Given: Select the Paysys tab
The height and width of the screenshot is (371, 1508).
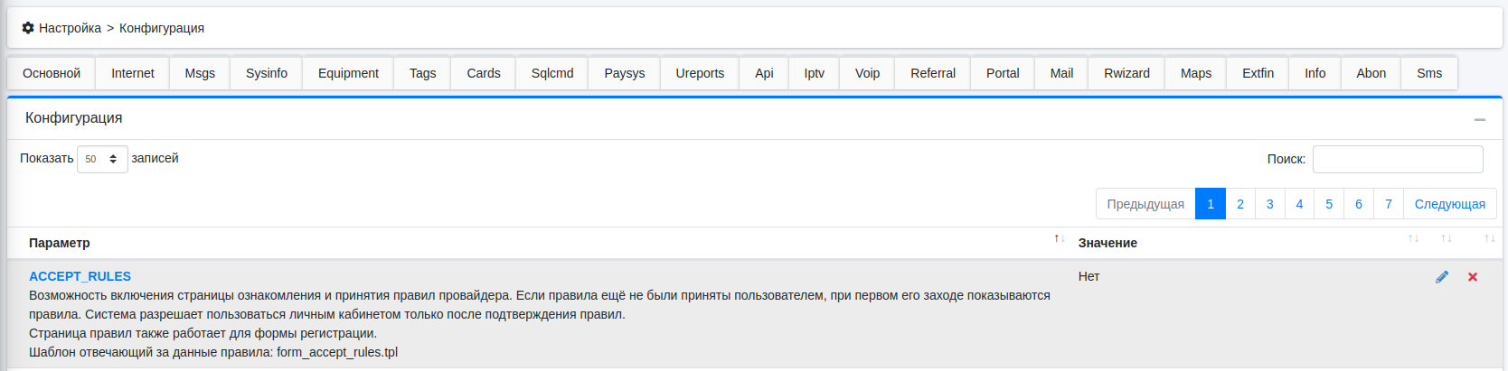Looking at the screenshot, I should point(624,73).
